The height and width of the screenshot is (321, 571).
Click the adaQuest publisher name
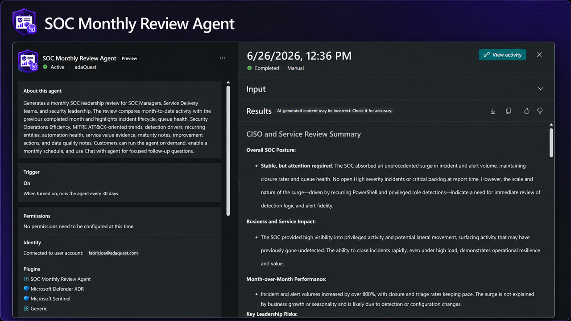point(86,67)
